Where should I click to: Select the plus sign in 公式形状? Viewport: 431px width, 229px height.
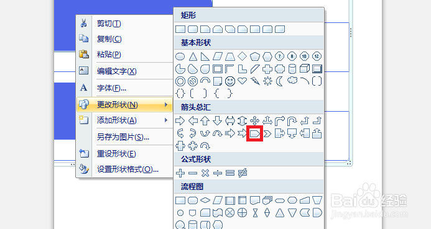pos(180,173)
